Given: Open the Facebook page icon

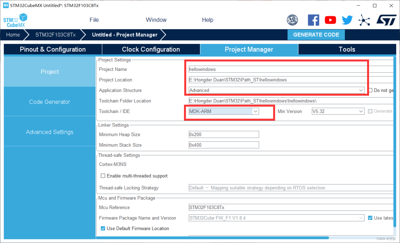Looking at the screenshot, I should click(313, 20).
